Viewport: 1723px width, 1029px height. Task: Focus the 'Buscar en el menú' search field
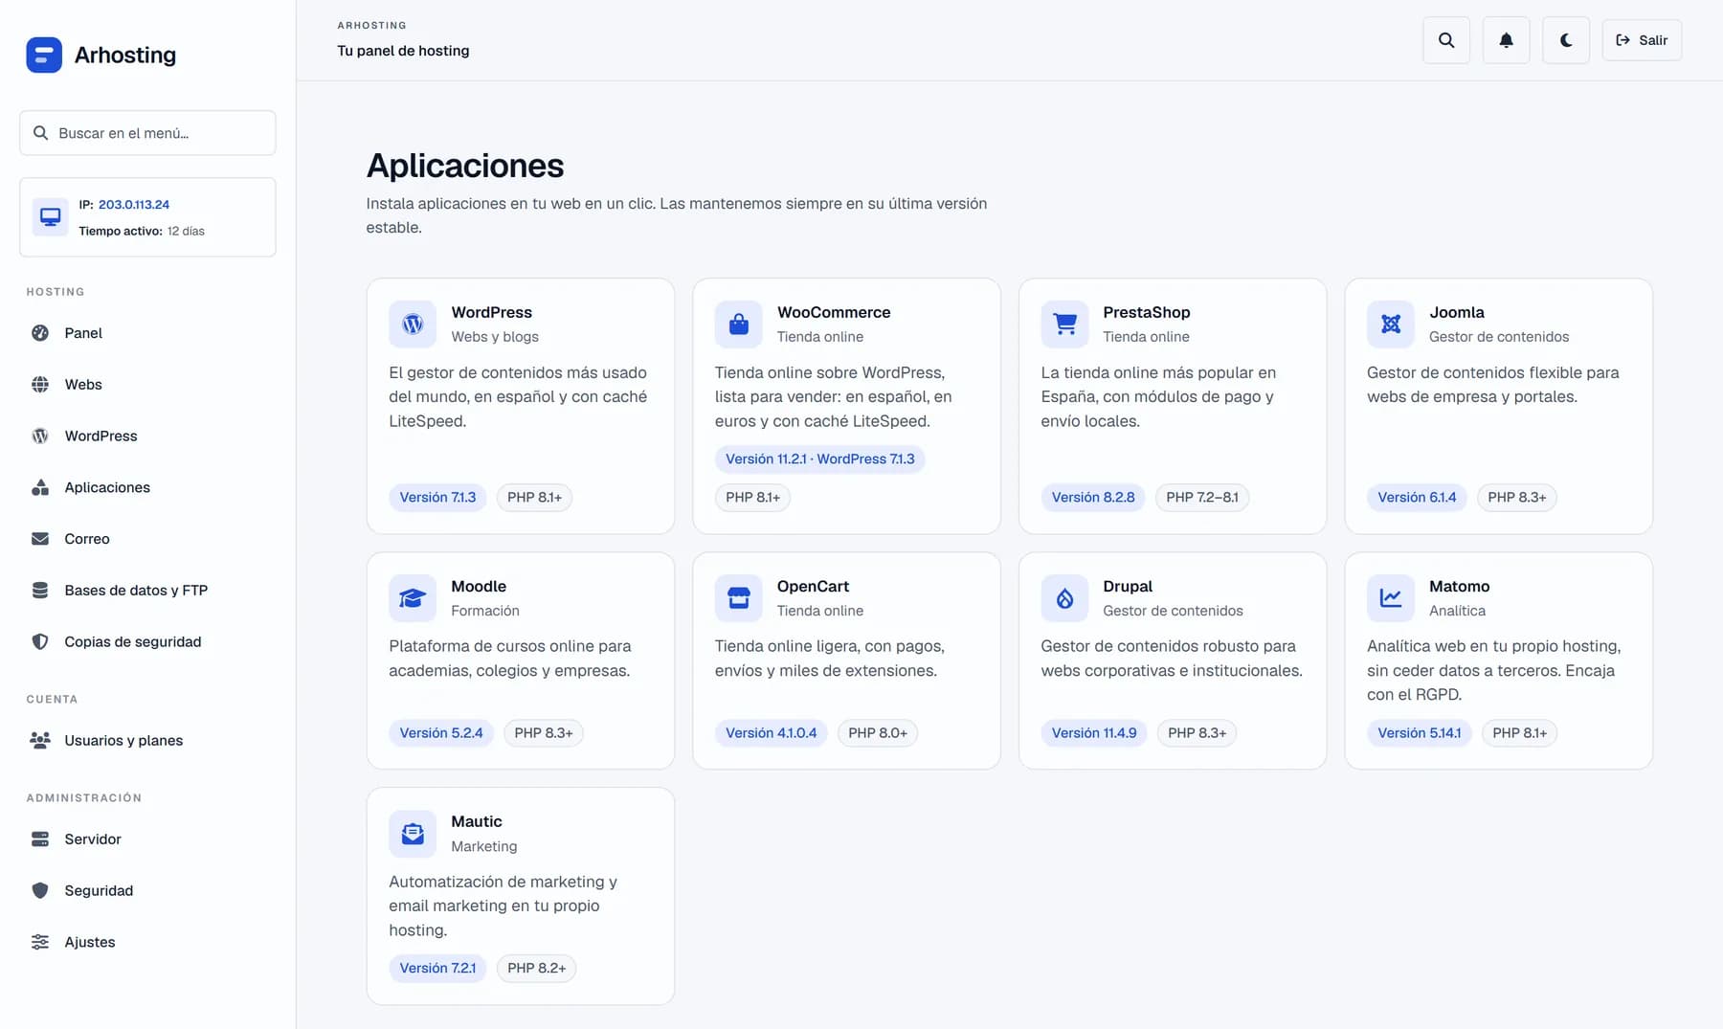(147, 133)
